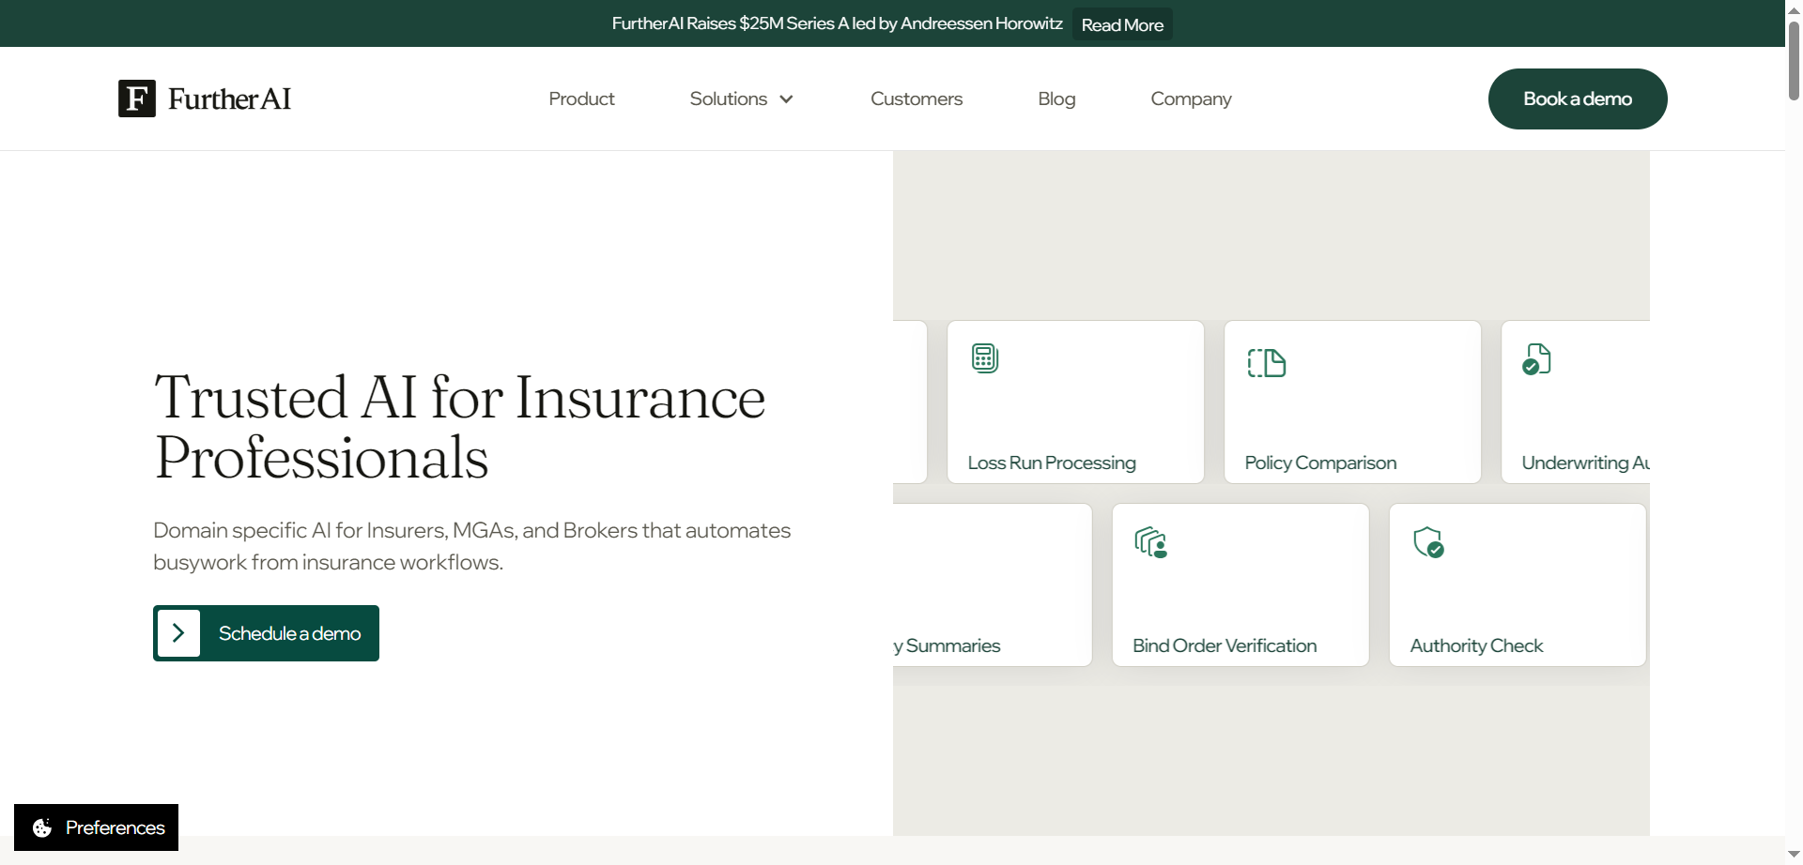1803x865 pixels.
Task: Go to the Customers page
Action: coord(917,99)
